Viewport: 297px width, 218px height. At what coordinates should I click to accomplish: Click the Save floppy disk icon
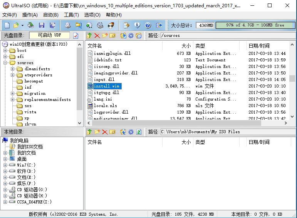coord(42,25)
